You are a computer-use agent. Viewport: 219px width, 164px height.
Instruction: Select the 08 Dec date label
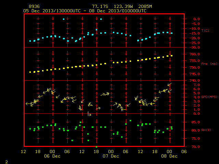169,156
